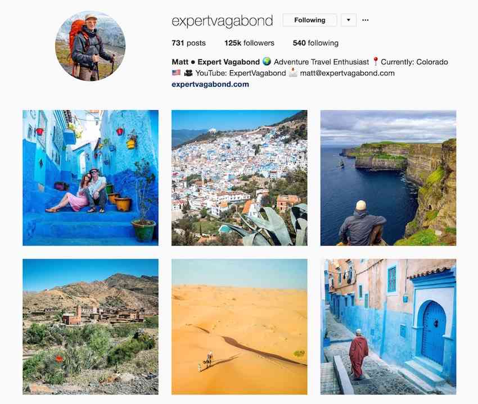Image resolution: width=478 pixels, height=404 pixels.
Task: Open the orange desert dunes photo
Action: (x=240, y=326)
